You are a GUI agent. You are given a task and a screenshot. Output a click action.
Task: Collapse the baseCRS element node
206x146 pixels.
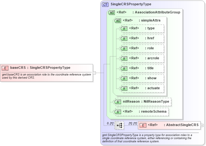pos(94,73)
